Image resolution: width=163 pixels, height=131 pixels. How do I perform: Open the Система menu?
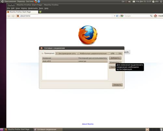click(30, 2)
